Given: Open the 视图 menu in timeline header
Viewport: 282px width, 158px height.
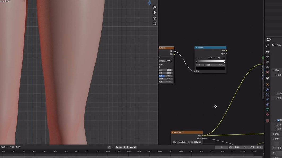Looking at the screenshot, I should tap(11, 147).
